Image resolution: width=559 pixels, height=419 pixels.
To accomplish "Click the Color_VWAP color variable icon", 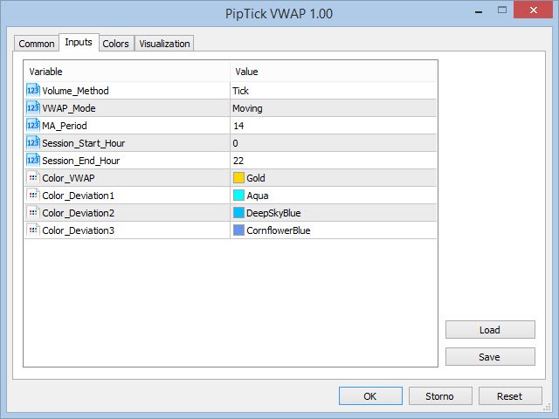I will click(33, 177).
